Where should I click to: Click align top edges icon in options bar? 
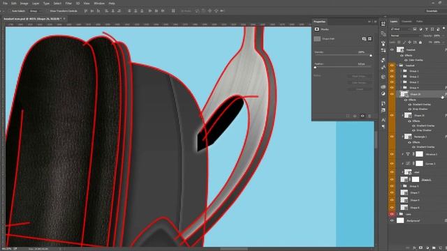tap(86, 11)
